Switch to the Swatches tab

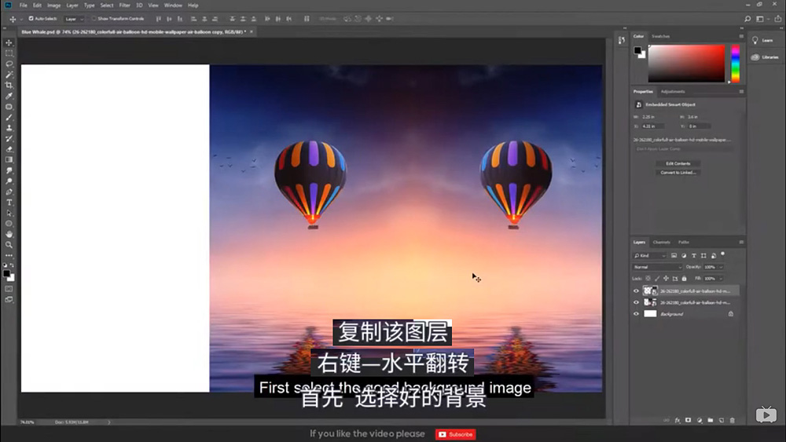tap(660, 36)
